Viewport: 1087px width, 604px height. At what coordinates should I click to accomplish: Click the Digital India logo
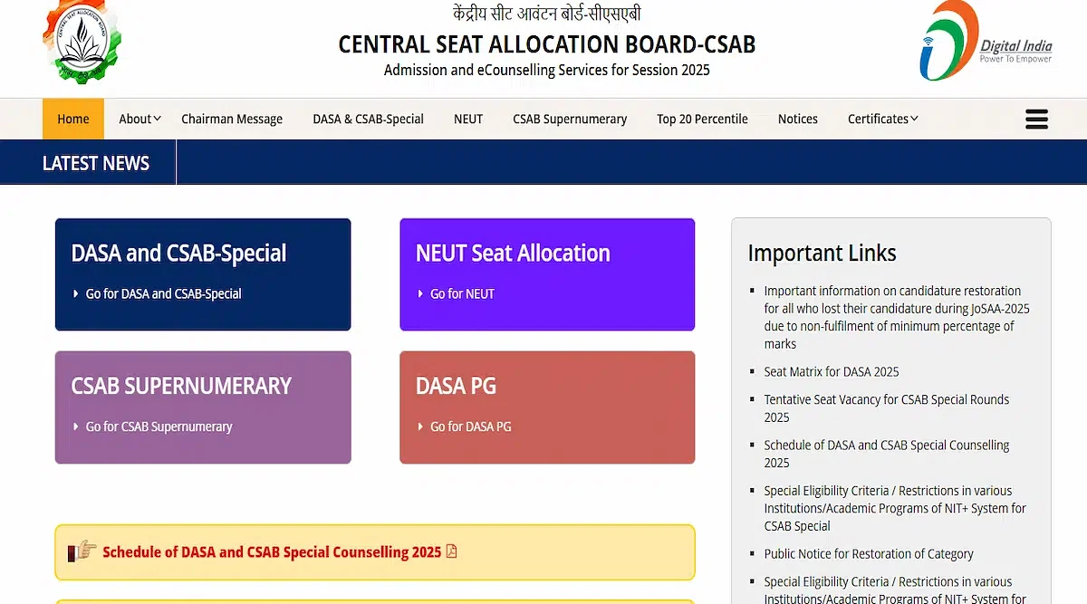(986, 43)
